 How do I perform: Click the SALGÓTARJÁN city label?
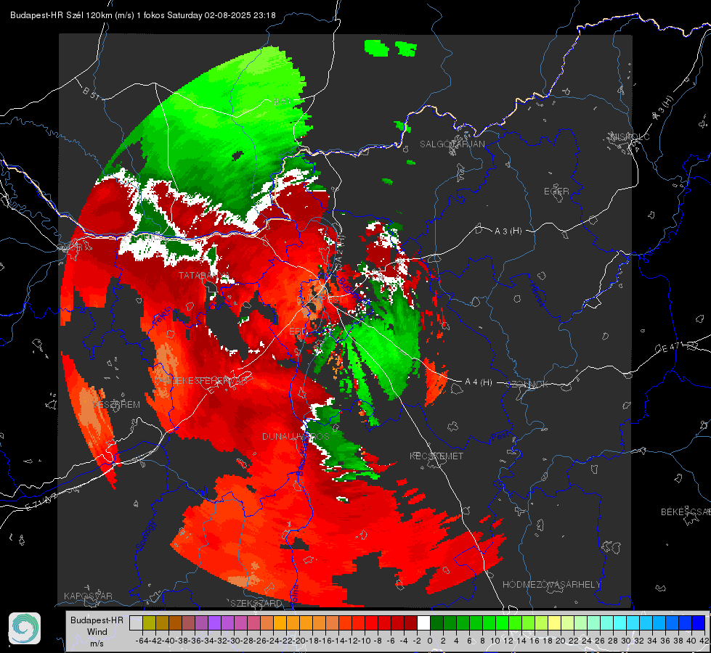pos(452,144)
